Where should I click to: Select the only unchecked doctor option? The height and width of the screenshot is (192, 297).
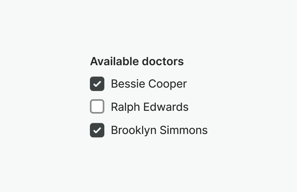click(x=97, y=107)
